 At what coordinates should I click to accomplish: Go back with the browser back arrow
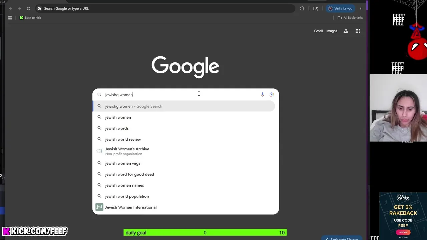coord(10,8)
